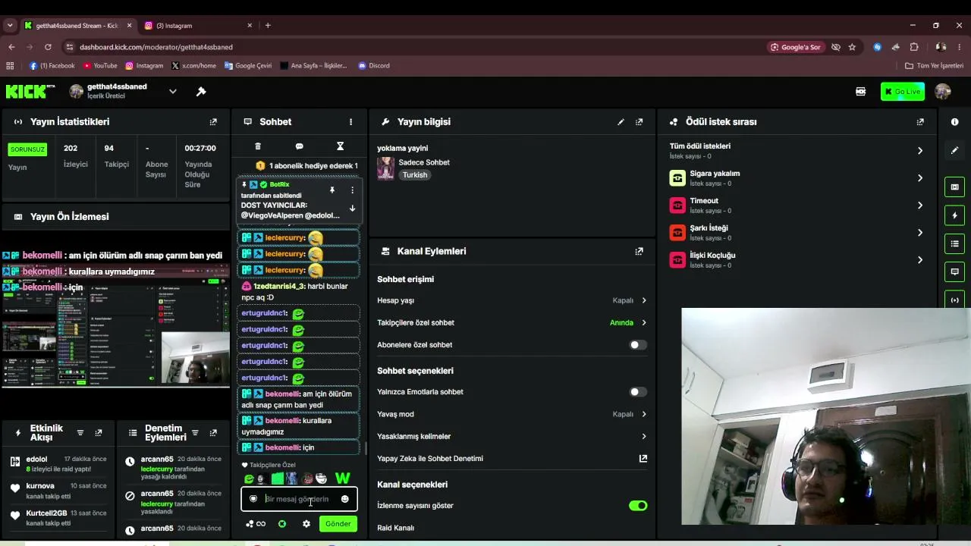
Task: Open the Discord bookmark
Action: tap(374, 66)
